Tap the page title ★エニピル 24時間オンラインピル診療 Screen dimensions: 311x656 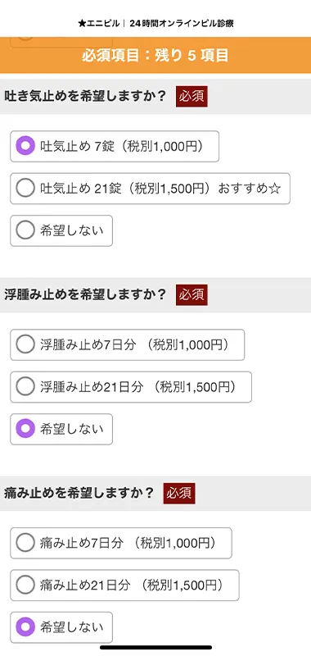point(155,24)
